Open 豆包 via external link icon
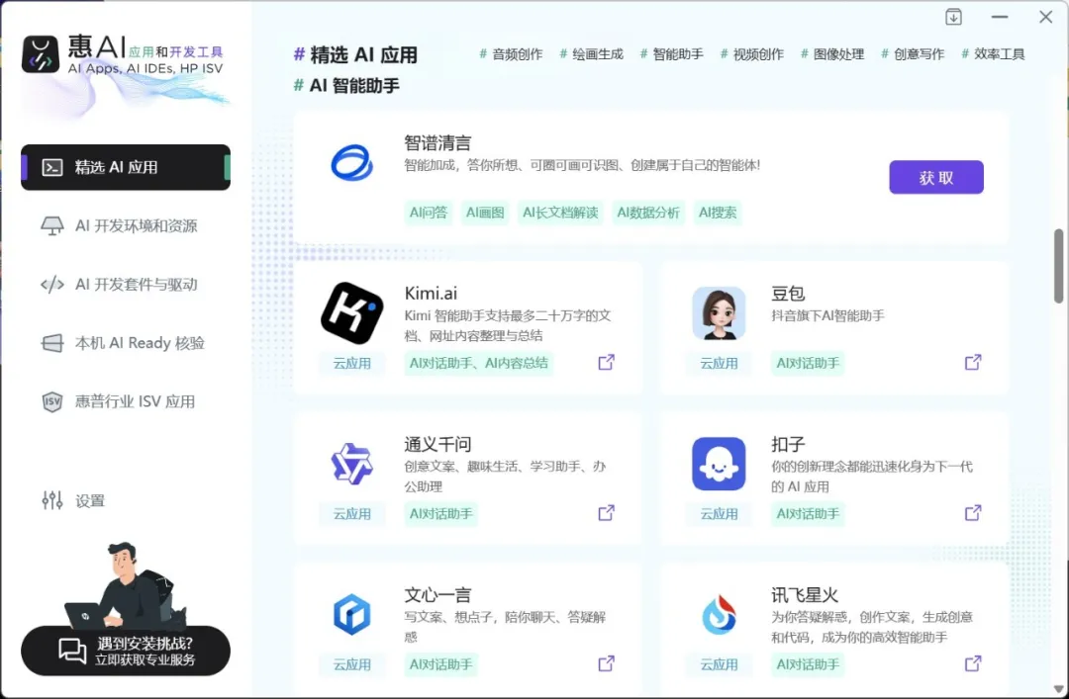The height and width of the screenshot is (699, 1069). pos(973,363)
